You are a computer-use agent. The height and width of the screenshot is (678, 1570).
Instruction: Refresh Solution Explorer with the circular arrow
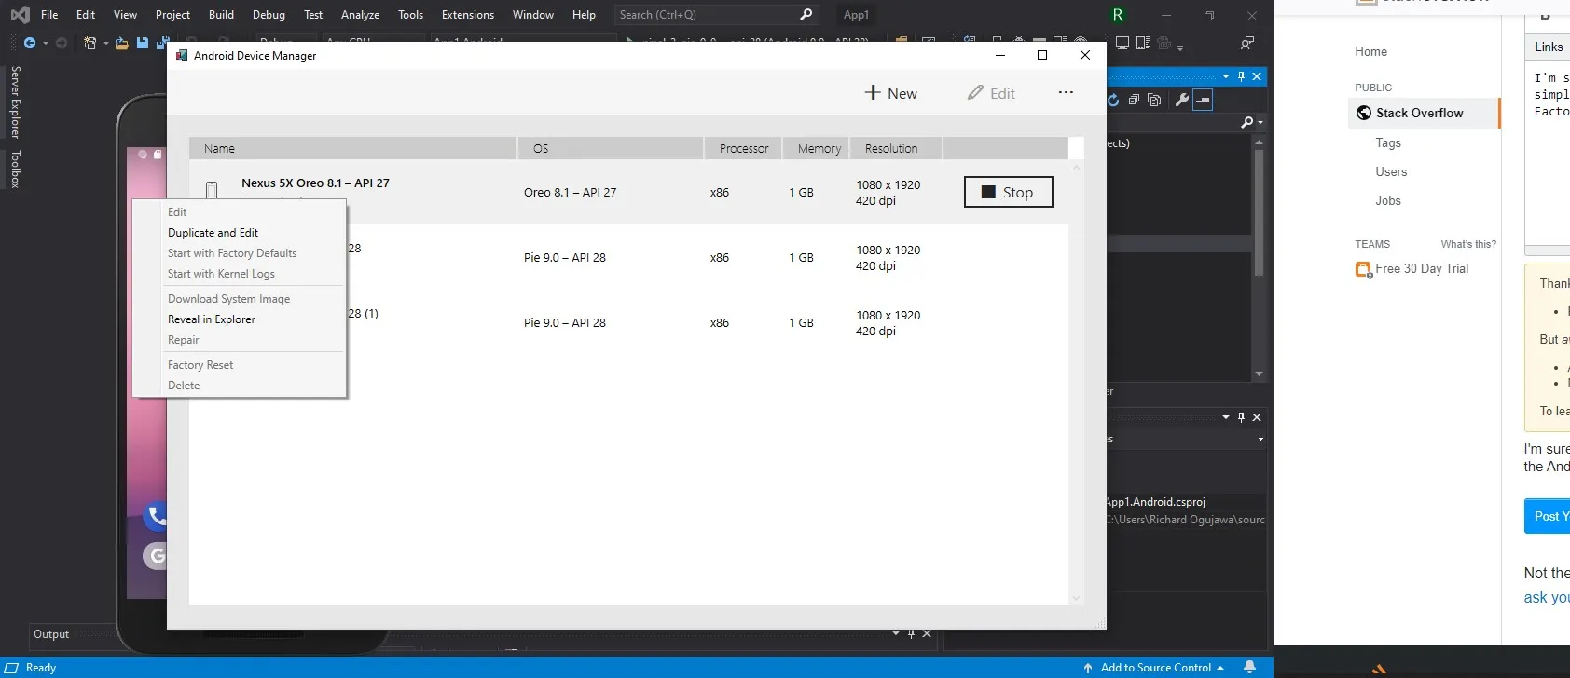(1113, 100)
